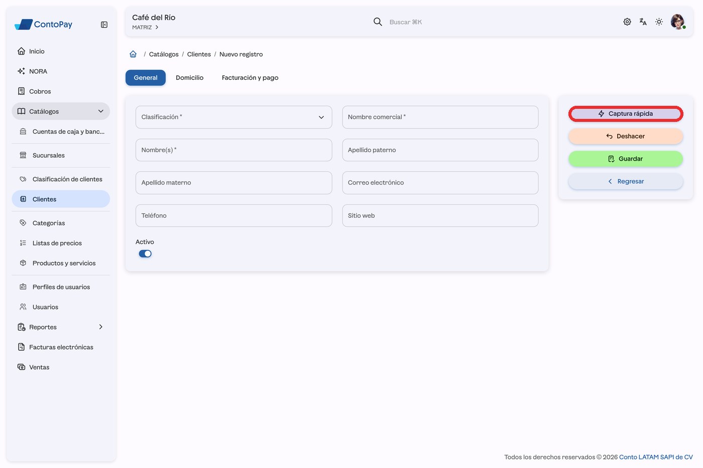Viewport: 703px width, 468px height.
Task: Open the Cobros receipt icon
Action: pos(21,91)
